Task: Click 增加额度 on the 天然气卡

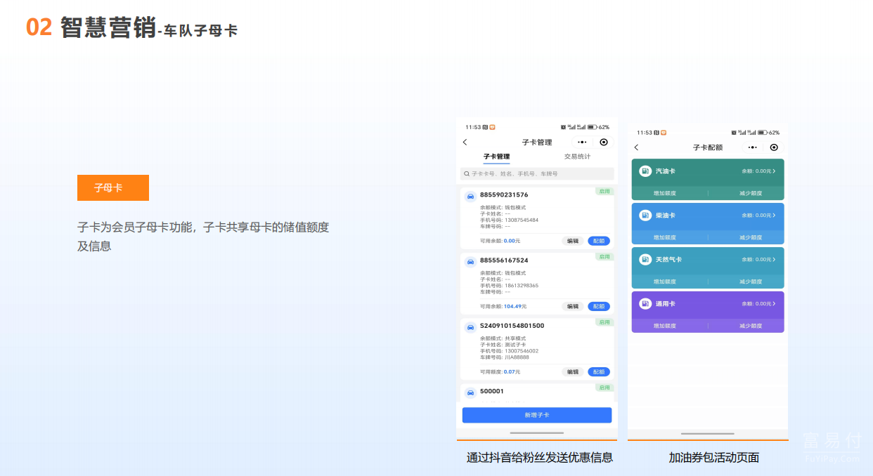Action: point(665,282)
